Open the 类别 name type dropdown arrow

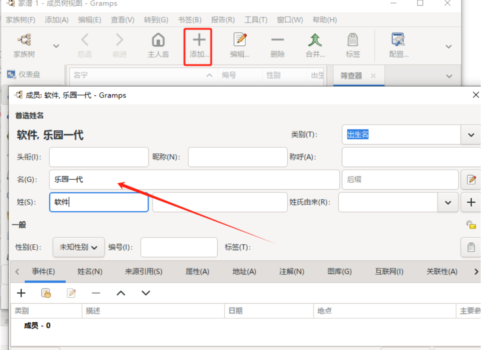pyautogui.click(x=471, y=135)
